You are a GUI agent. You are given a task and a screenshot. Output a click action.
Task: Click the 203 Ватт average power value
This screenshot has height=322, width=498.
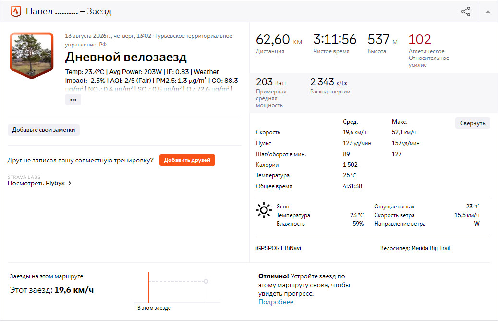[271, 82]
